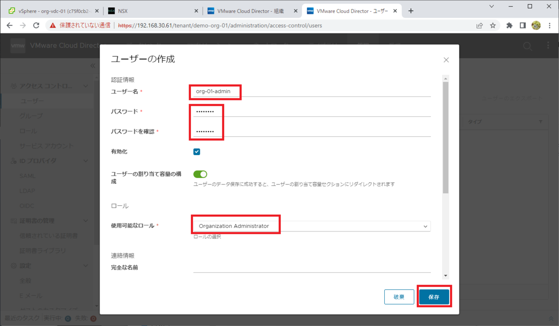Select サービス アカウント in the sidebar

[x=47, y=146]
